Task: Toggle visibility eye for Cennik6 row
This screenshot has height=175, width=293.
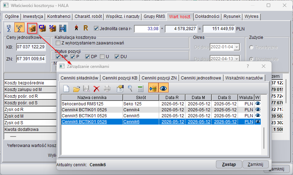Action: (258, 121)
